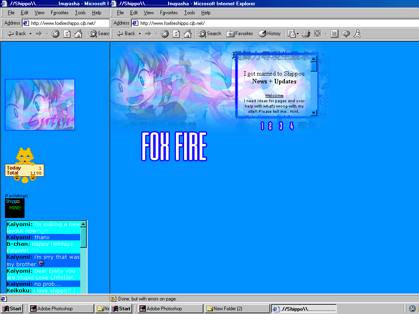The image size is (419, 314).
Task: Go to page 3 link below news box
Action: pos(281,126)
